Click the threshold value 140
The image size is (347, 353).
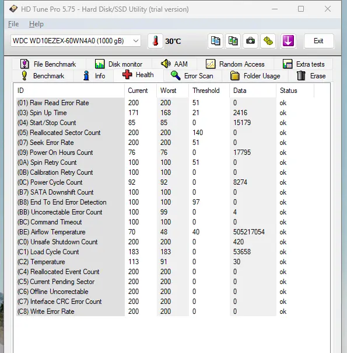(198, 133)
